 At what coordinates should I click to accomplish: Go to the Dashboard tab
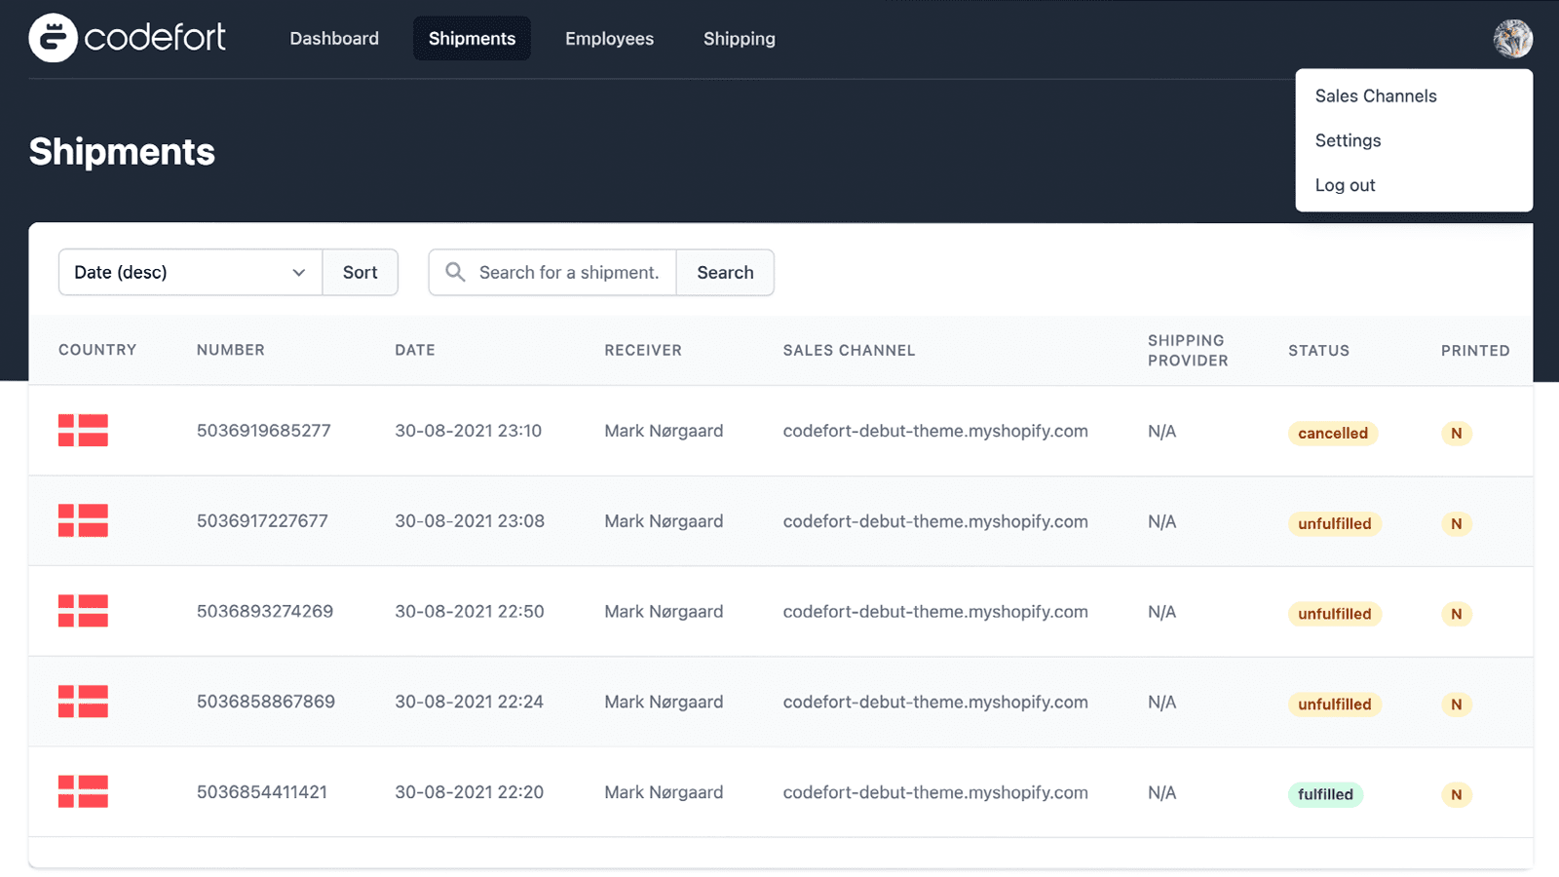pos(334,39)
